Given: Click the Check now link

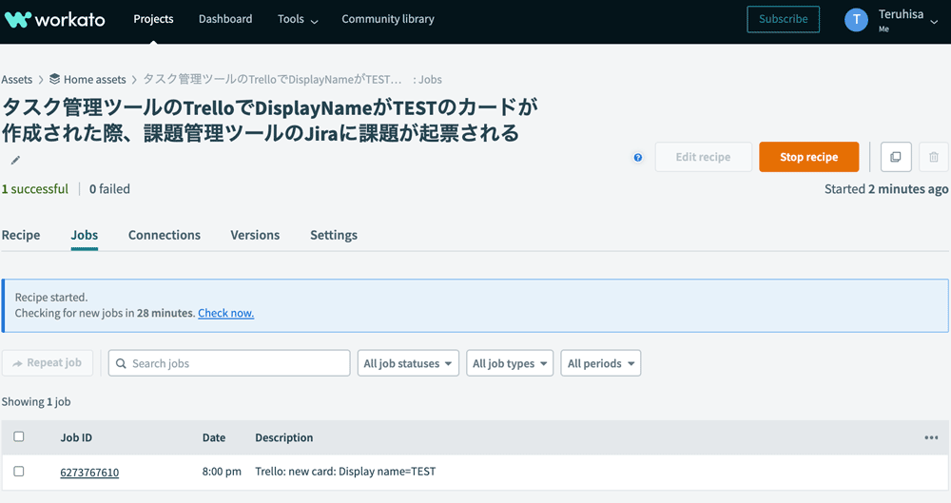Looking at the screenshot, I should (226, 313).
